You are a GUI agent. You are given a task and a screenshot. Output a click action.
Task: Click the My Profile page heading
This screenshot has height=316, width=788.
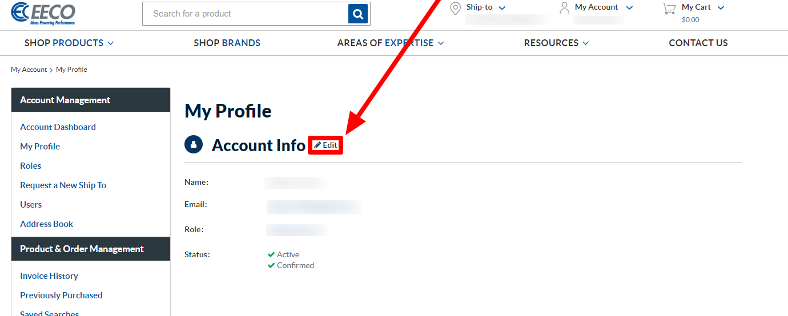(228, 111)
